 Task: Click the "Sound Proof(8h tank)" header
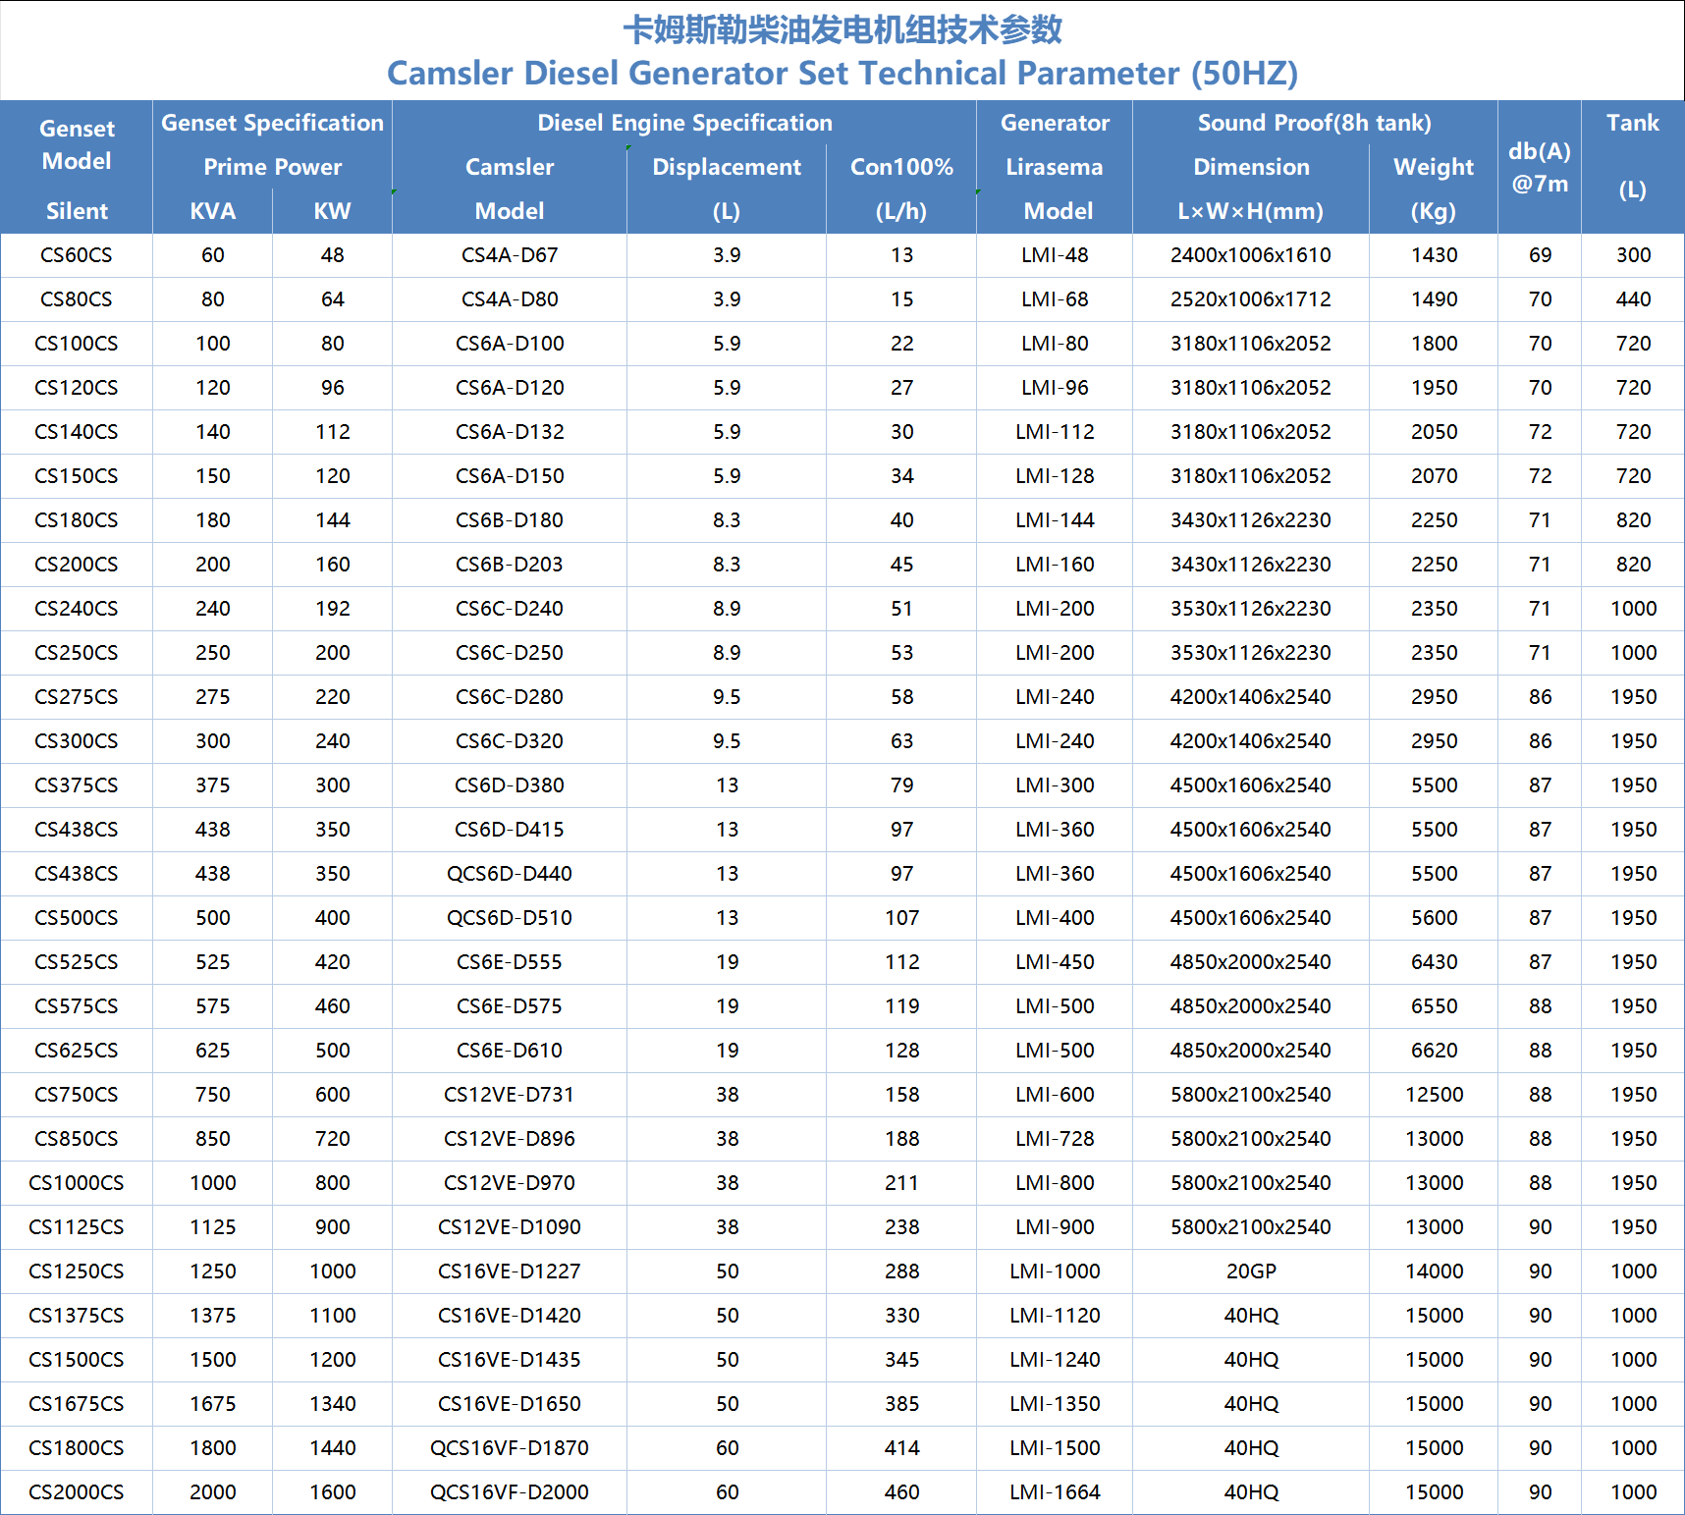point(1315,123)
